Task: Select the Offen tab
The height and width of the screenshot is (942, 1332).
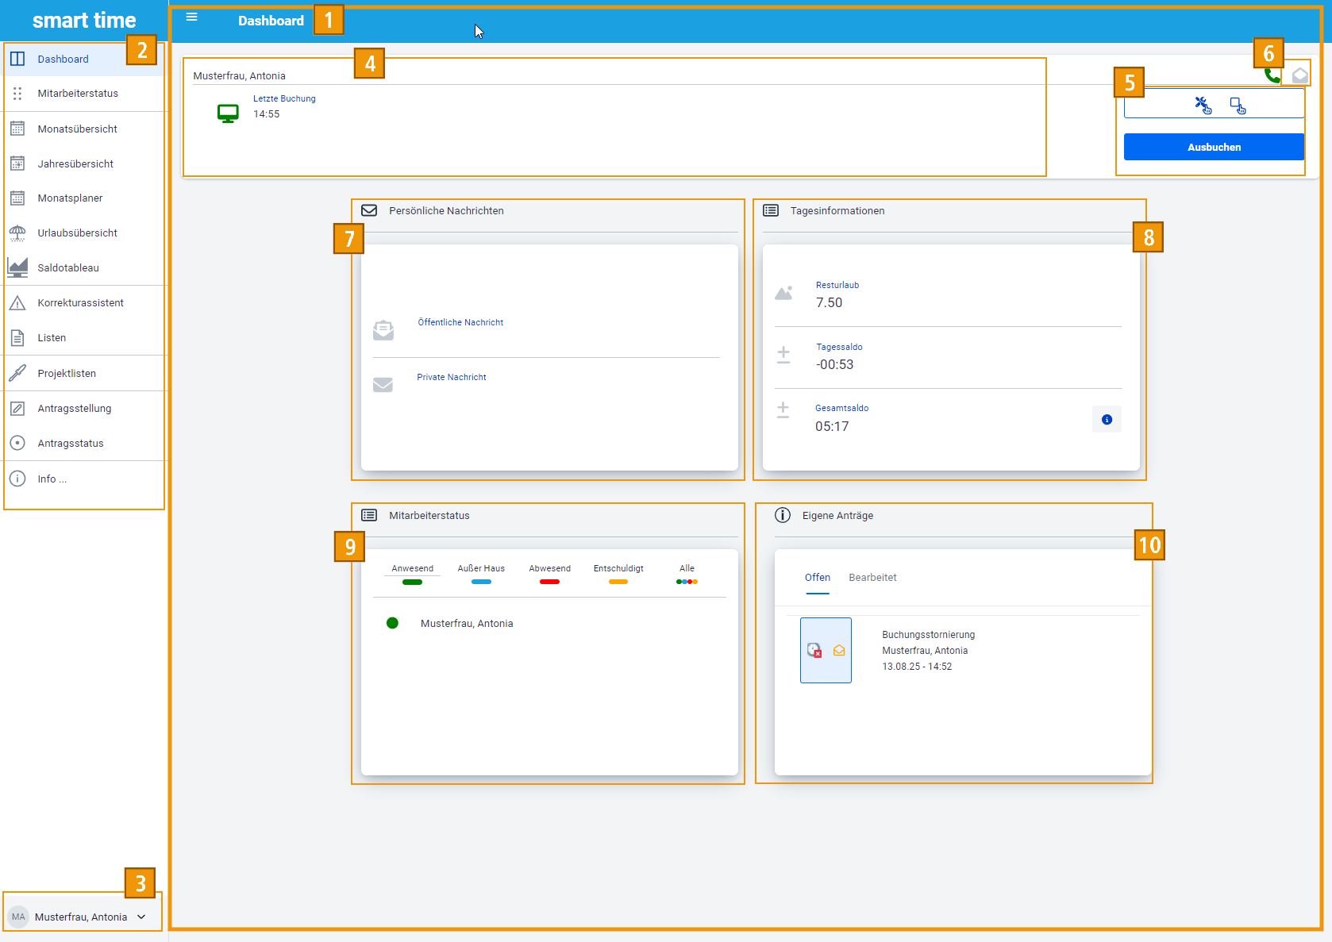Action: [817, 578]
